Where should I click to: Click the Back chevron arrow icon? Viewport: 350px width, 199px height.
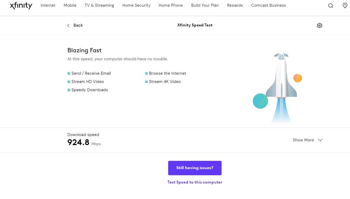point(68,26)
